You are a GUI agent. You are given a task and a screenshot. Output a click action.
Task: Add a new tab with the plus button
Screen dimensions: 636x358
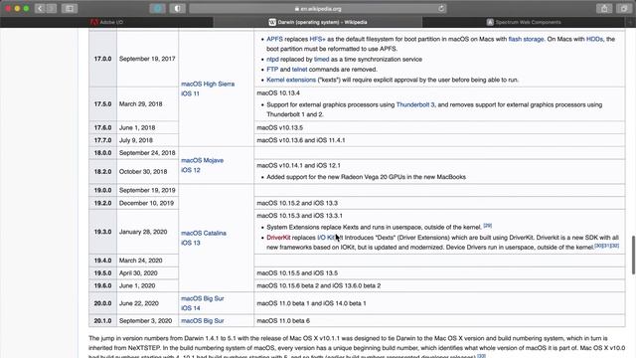tap(631, 22)
